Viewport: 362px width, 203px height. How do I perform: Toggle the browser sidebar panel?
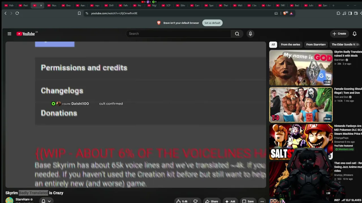click(350, 13)
